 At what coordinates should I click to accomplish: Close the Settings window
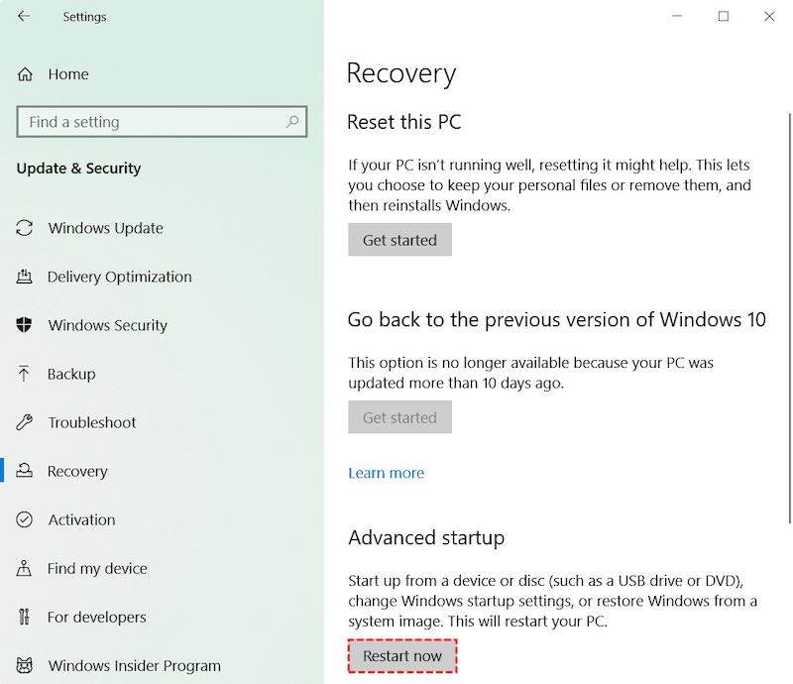coord(769,16)
